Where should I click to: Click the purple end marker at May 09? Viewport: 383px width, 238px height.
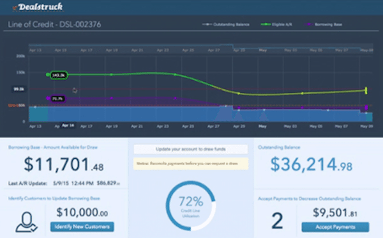coord(366,107)
